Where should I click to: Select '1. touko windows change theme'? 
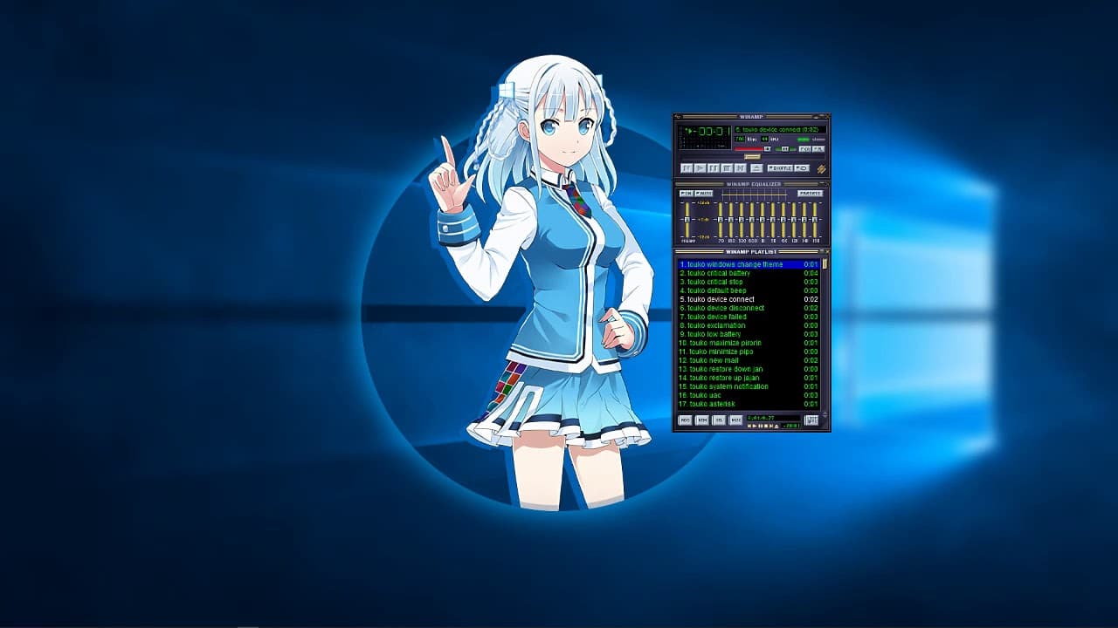[749, 264]
